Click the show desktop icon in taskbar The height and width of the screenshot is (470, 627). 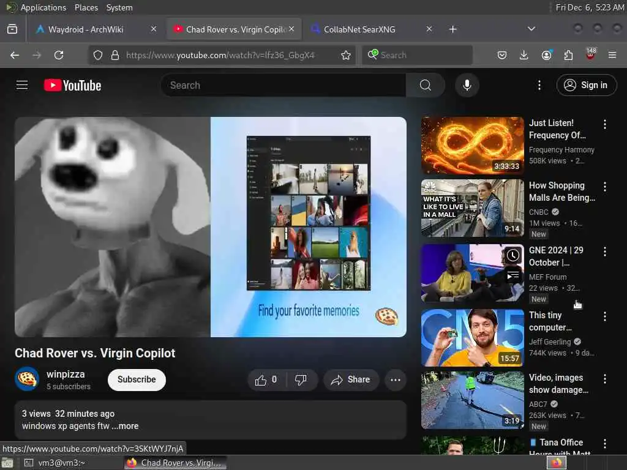[x=7, y=463]
